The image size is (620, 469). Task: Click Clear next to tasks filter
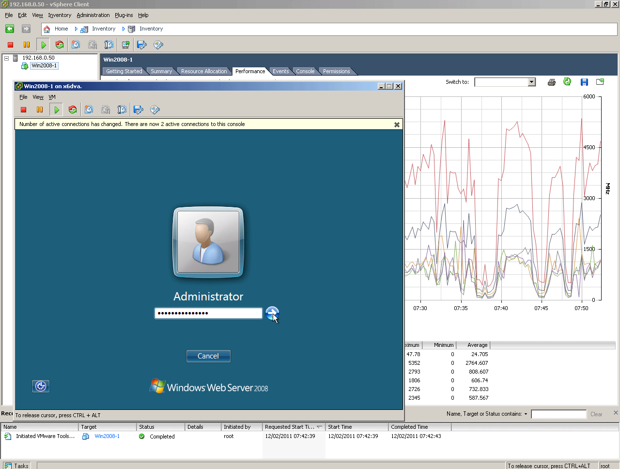[x=596, y=414]
